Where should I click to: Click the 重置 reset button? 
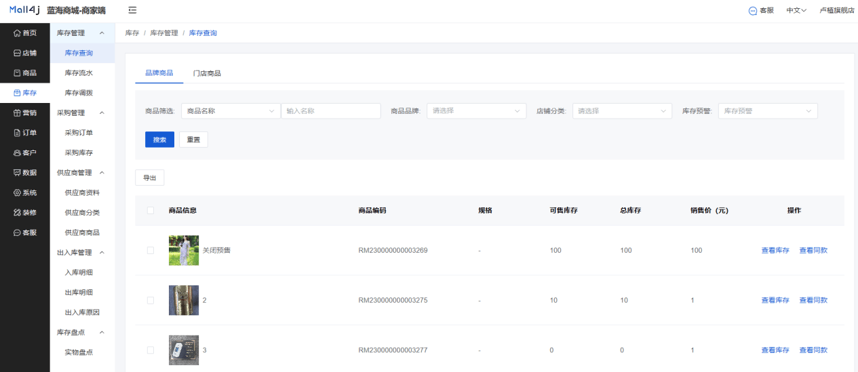(x=193, y=140)
